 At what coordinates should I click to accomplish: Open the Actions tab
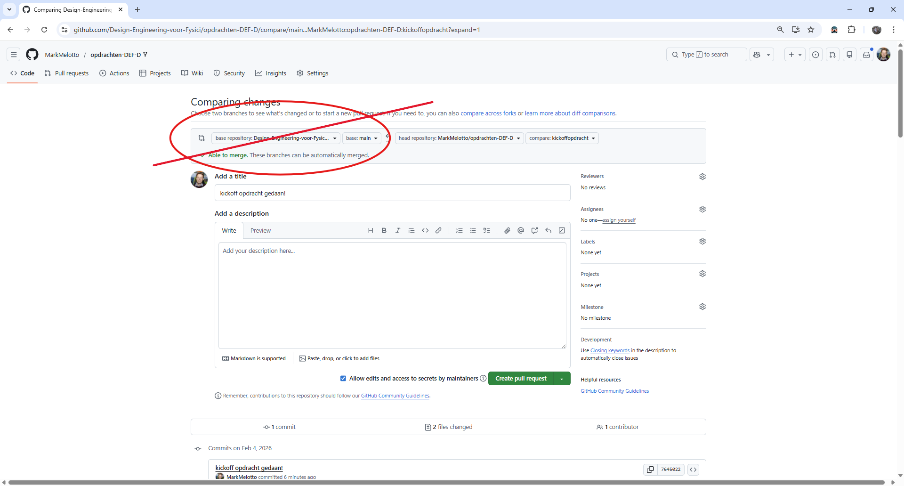[x=114, y=73]
